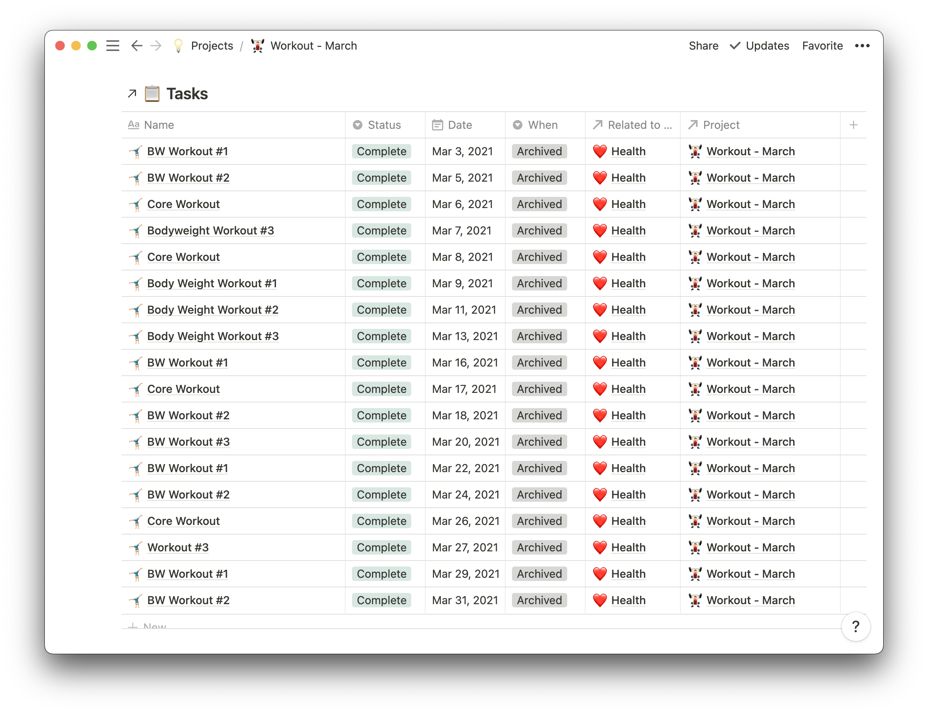Add a new column with plus icon
Image resolution: width=928 pixels, height=713 pixels.
click(x=853, y=125)
